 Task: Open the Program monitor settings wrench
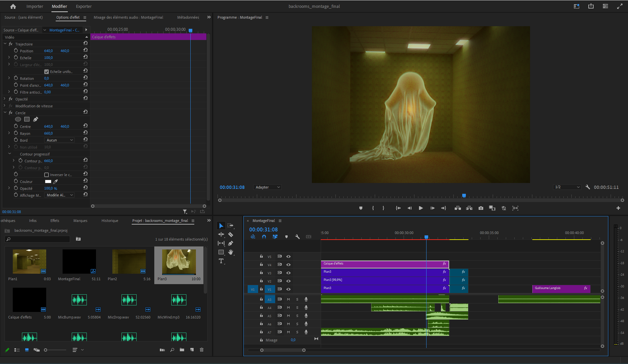(x=588, y=187)
